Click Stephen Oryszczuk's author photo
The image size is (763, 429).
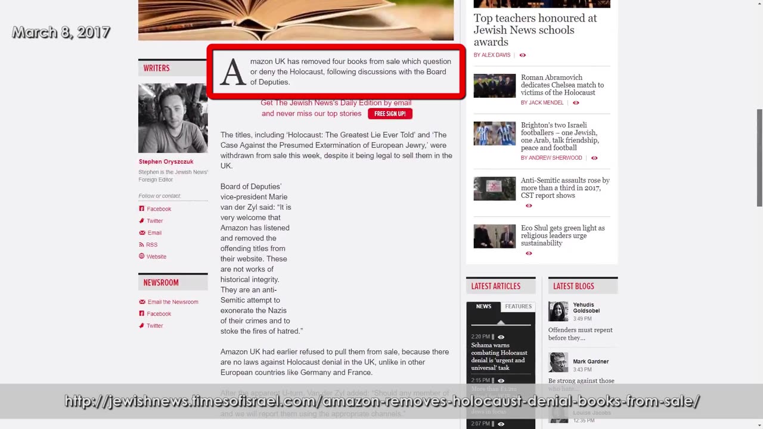coord(173,118)
